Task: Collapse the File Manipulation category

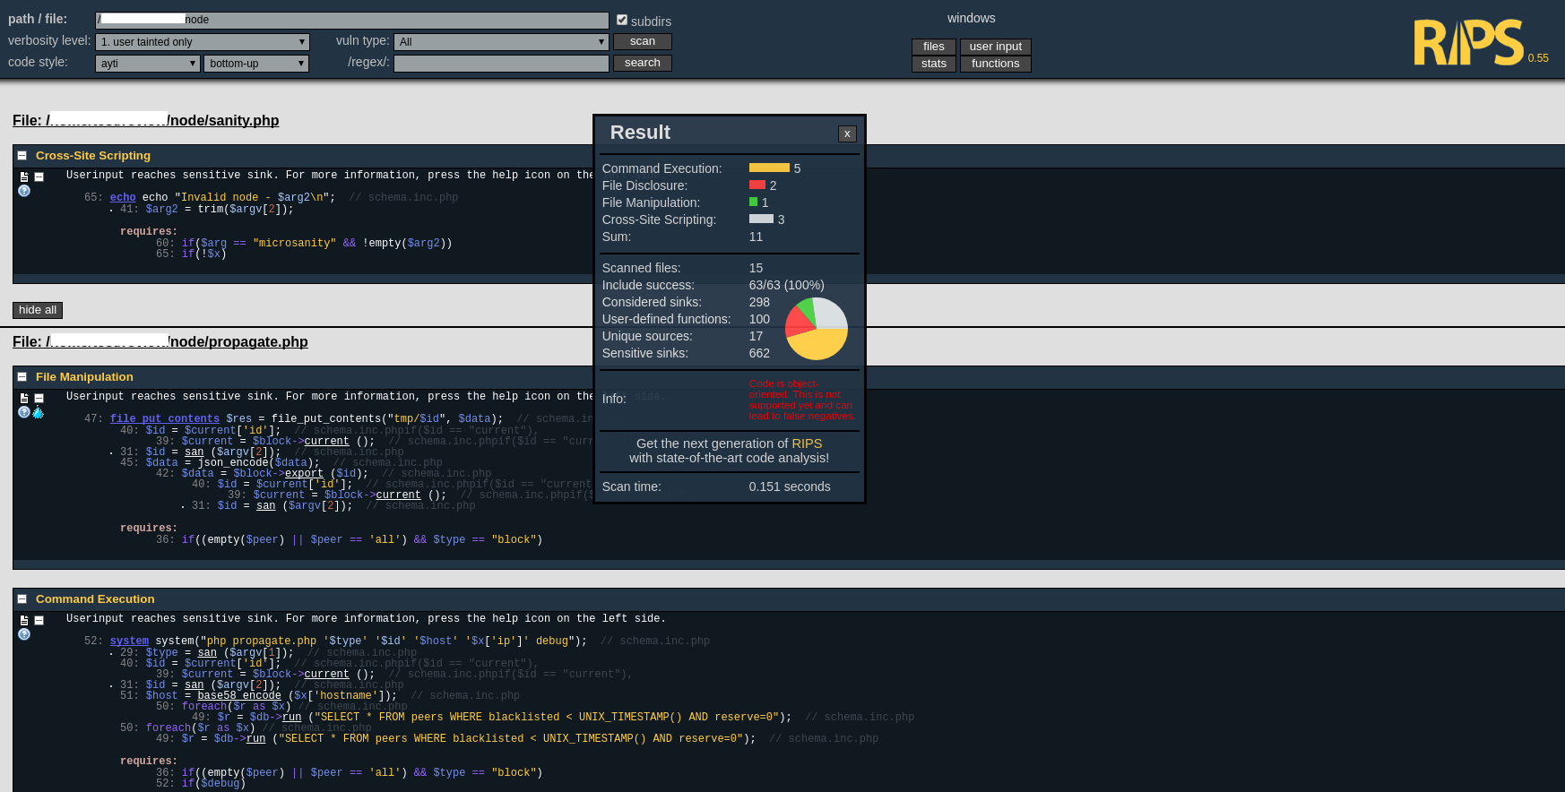Action: point(22,377)
